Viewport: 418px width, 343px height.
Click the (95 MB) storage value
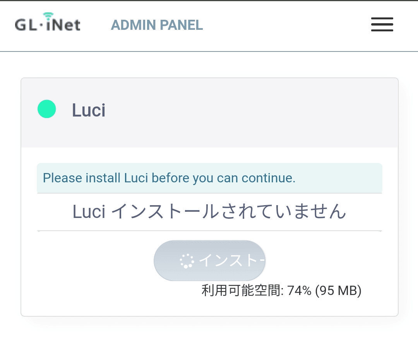click(x=338, y=290)
